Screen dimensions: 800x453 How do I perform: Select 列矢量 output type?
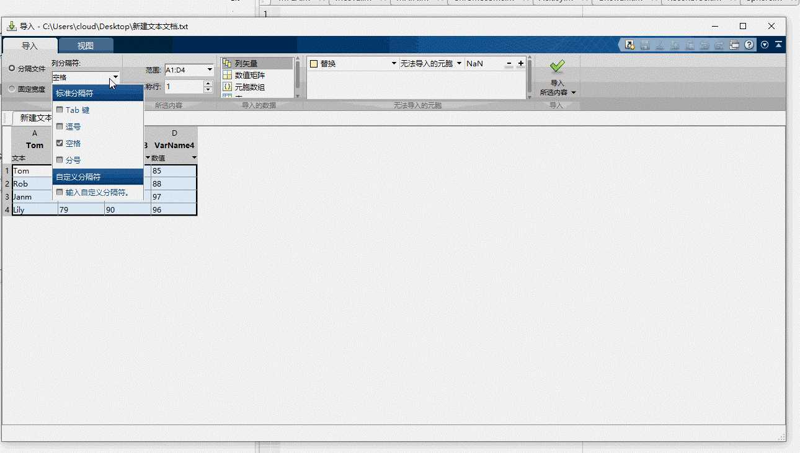point(257,63)
